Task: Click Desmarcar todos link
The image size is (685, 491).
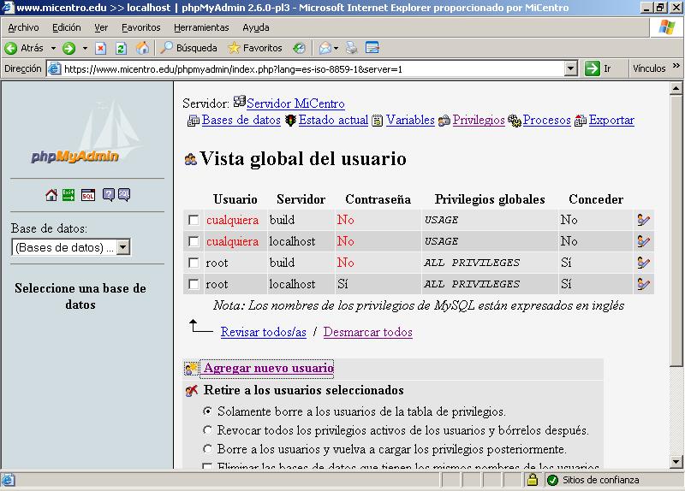Action: pos(368,332)
